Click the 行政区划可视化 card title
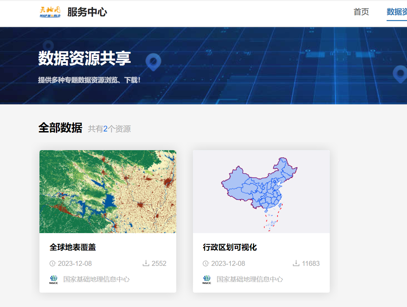Viewport: 407px width, 307px height. pyautogui.click(x=230, y=247)
